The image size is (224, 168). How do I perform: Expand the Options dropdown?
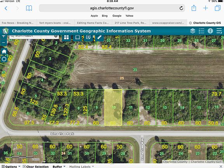pos(11,166)
